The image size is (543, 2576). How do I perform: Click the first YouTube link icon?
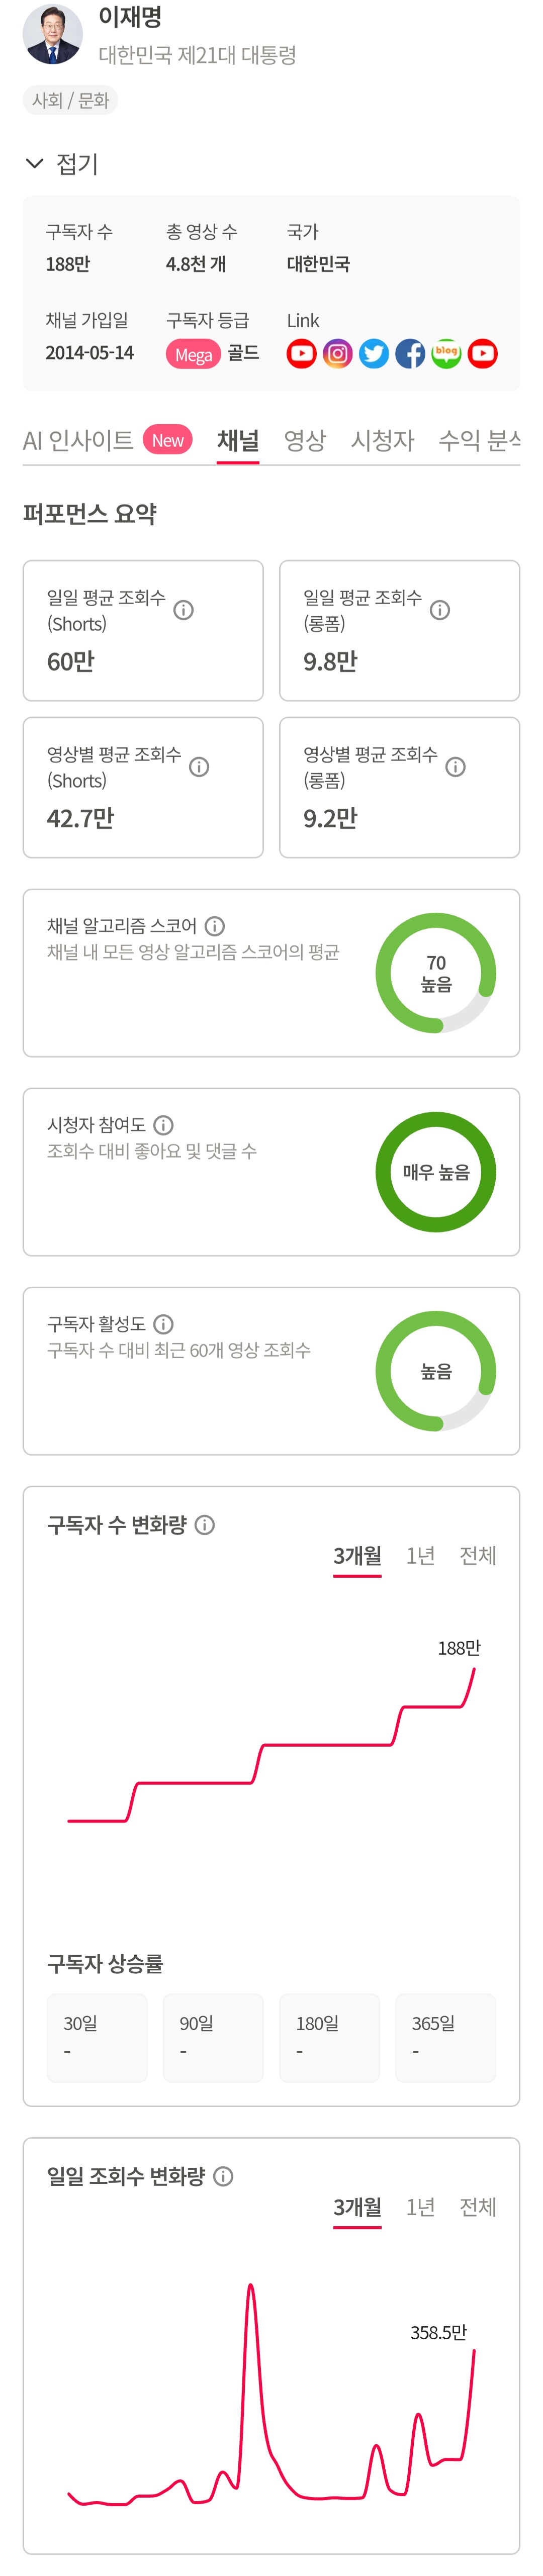tap(301, 354)
